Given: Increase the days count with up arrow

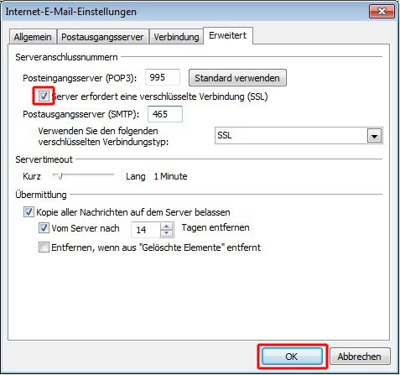Looking at the screenshot, I should click(167, 227).
